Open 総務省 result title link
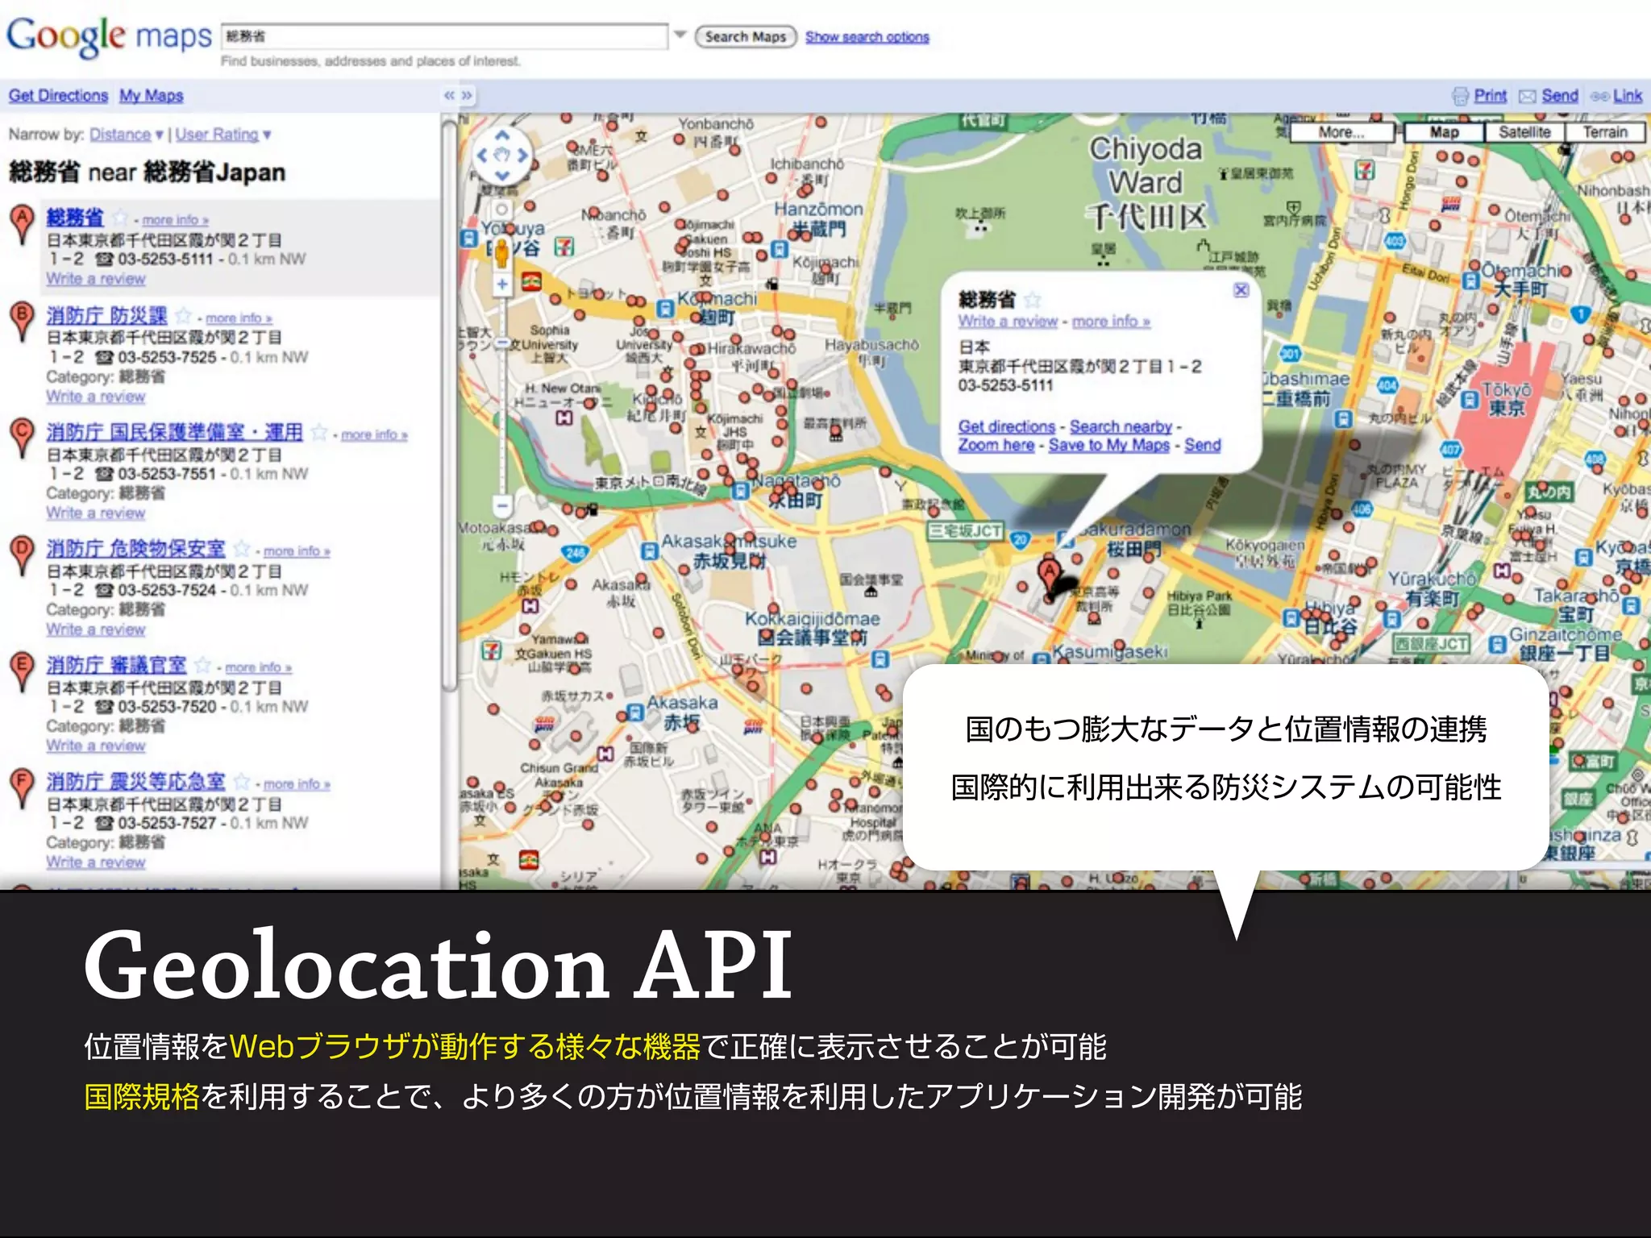Viewport: 1651px width, 1238px height. click(75, 218)
